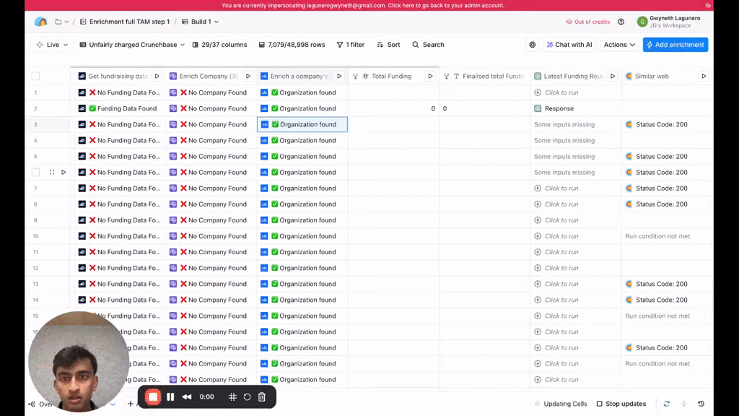Expand the Live mode dropdown

[x=52, y=45]
